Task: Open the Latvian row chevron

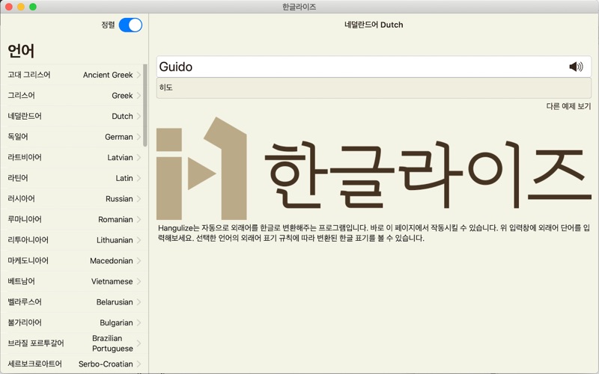Action: tap(139, 157)
